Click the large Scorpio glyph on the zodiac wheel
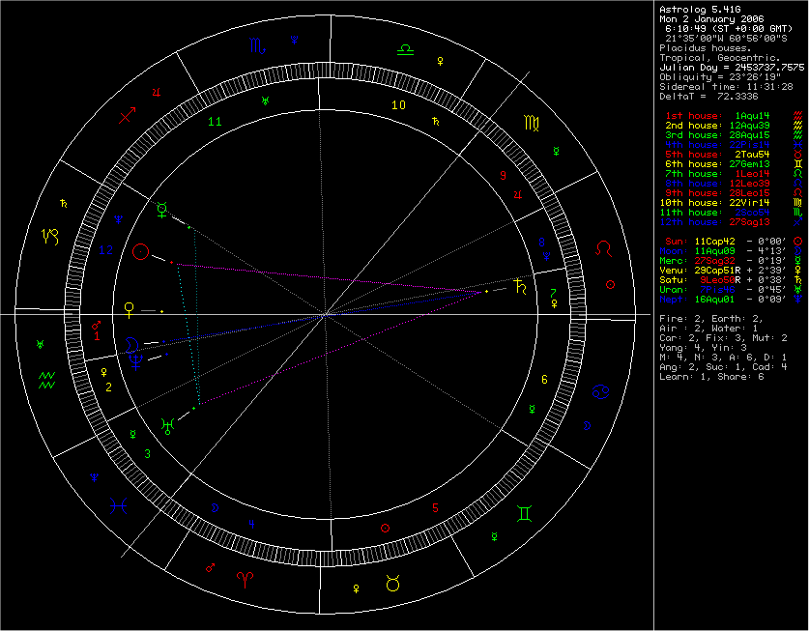This screenshot has width=809, height=631. coord(257,46)
